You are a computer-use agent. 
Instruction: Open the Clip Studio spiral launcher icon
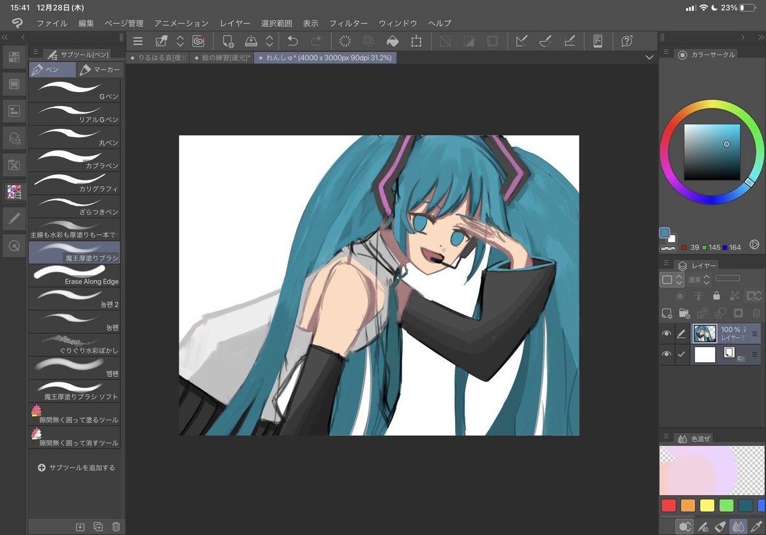198,41
